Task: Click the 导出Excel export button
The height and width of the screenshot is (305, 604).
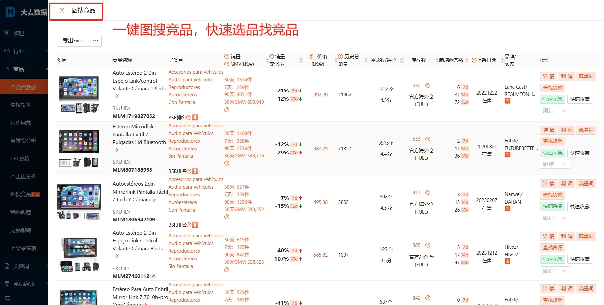Action: click(73, 40)
